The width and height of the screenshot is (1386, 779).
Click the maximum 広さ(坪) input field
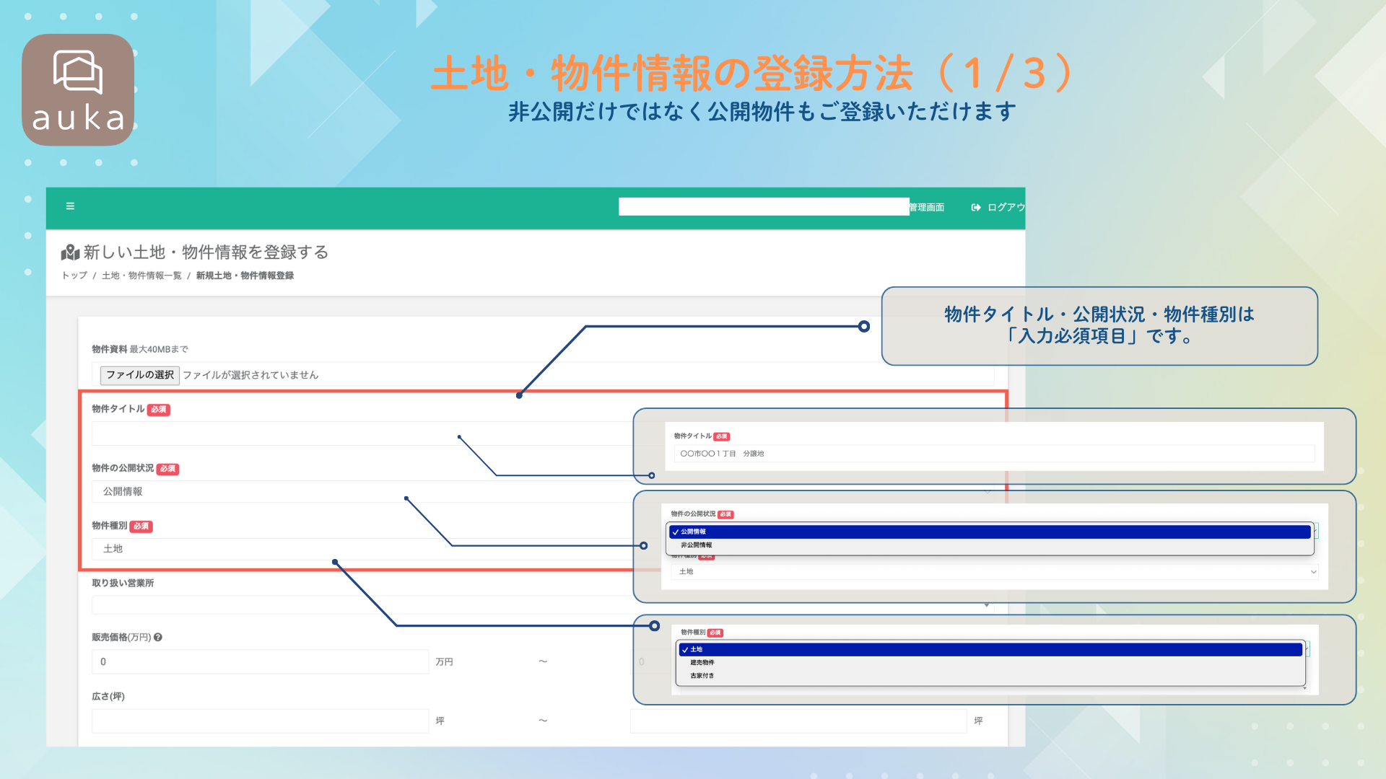(x=798, y=721)
